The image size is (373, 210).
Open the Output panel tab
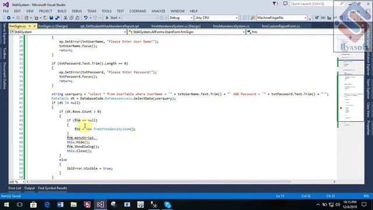tap(30, 188)
